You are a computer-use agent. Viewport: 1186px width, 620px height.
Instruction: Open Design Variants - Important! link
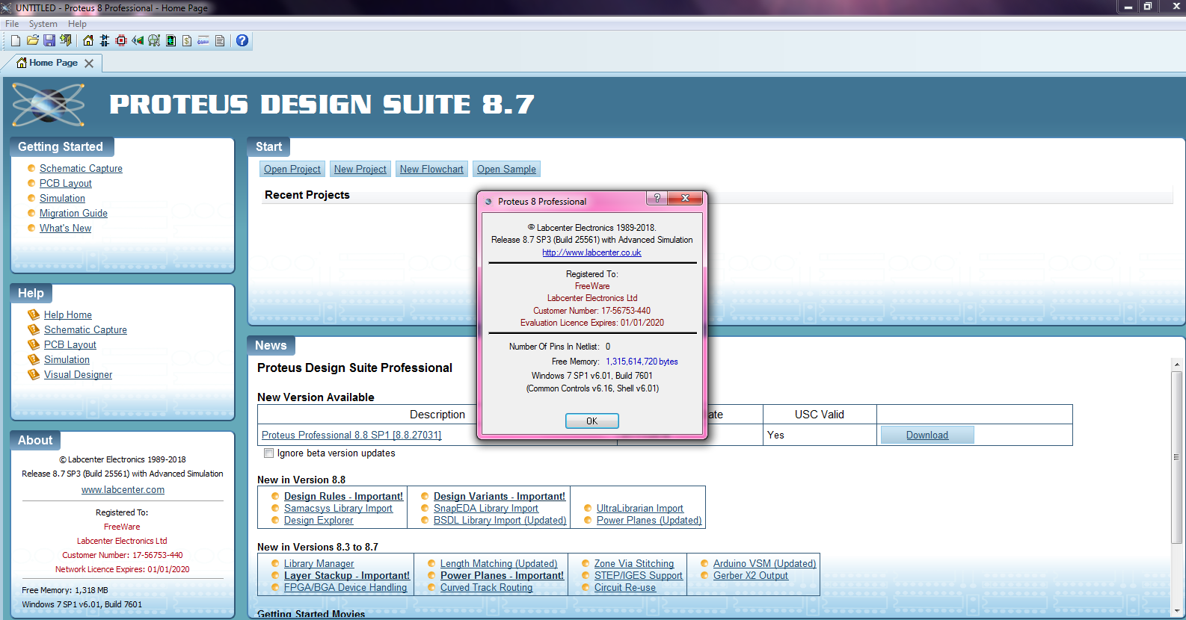point(500,496)
